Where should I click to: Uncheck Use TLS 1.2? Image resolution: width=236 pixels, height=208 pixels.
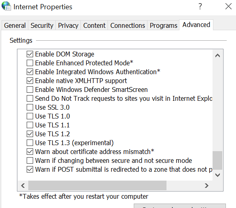tap(30, 134)
